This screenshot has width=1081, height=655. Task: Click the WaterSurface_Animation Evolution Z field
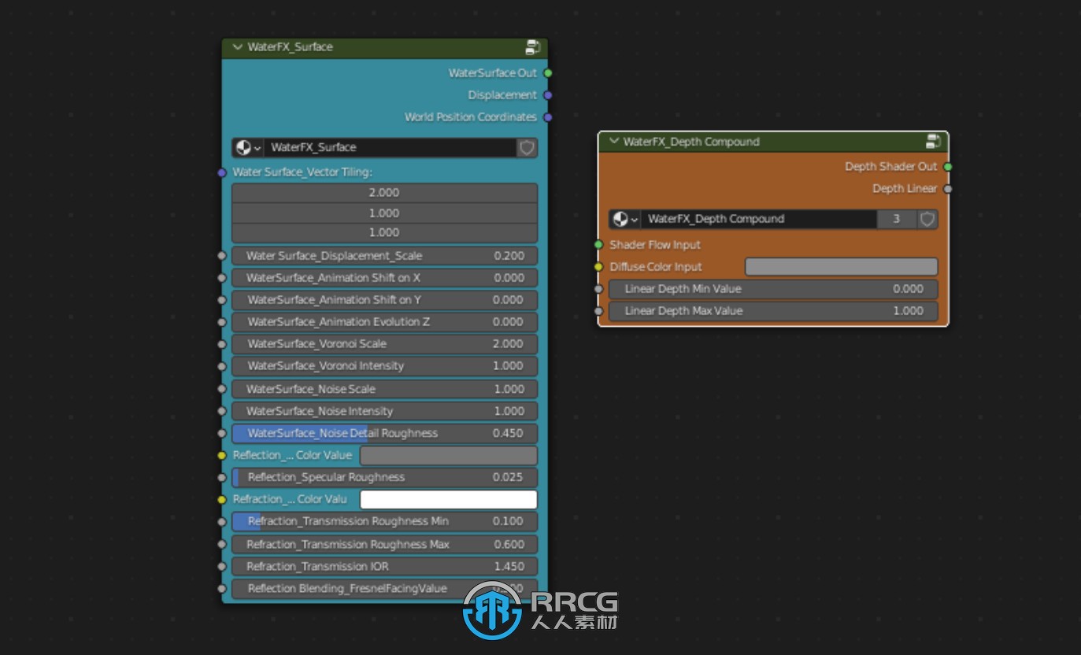click(x=384, y=322)
